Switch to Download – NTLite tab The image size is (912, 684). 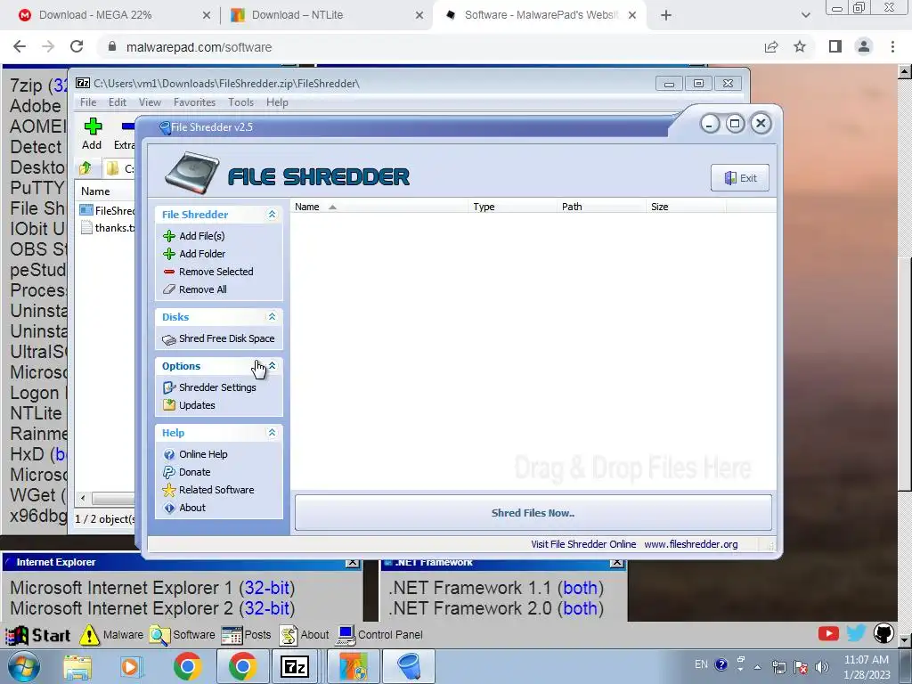(x=326, y=15)
